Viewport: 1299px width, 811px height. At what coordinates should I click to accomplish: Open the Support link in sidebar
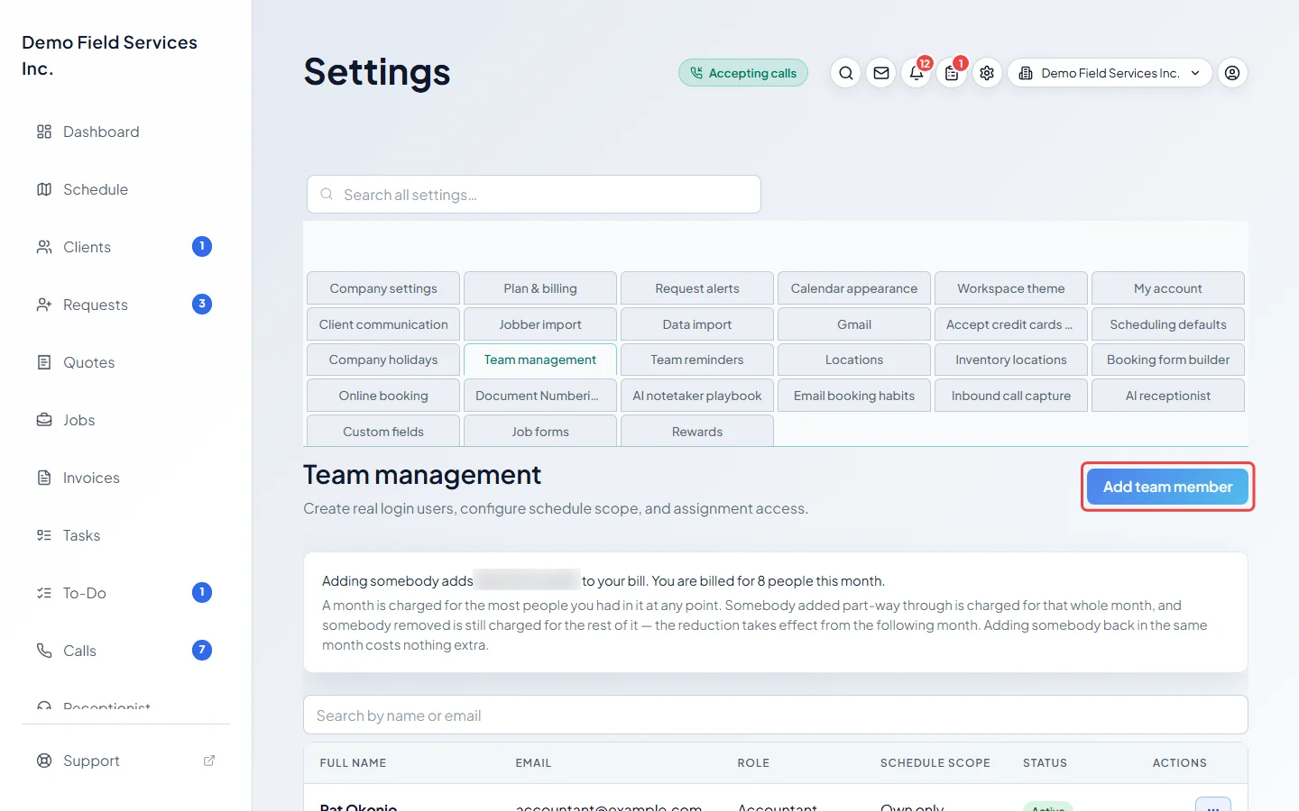(125, 761)
